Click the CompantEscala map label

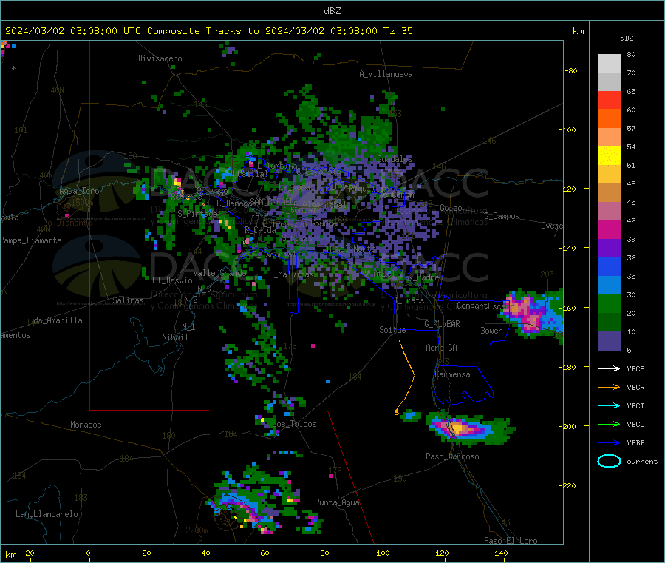(x=486, y=306)
